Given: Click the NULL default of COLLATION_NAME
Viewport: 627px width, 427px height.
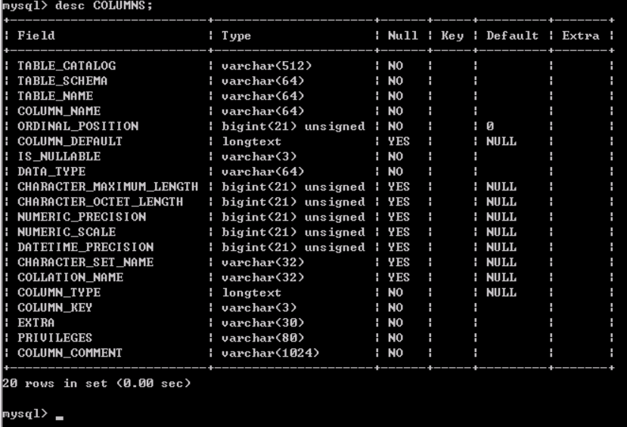Looking at the screenshot, I should tap(501, 277).
